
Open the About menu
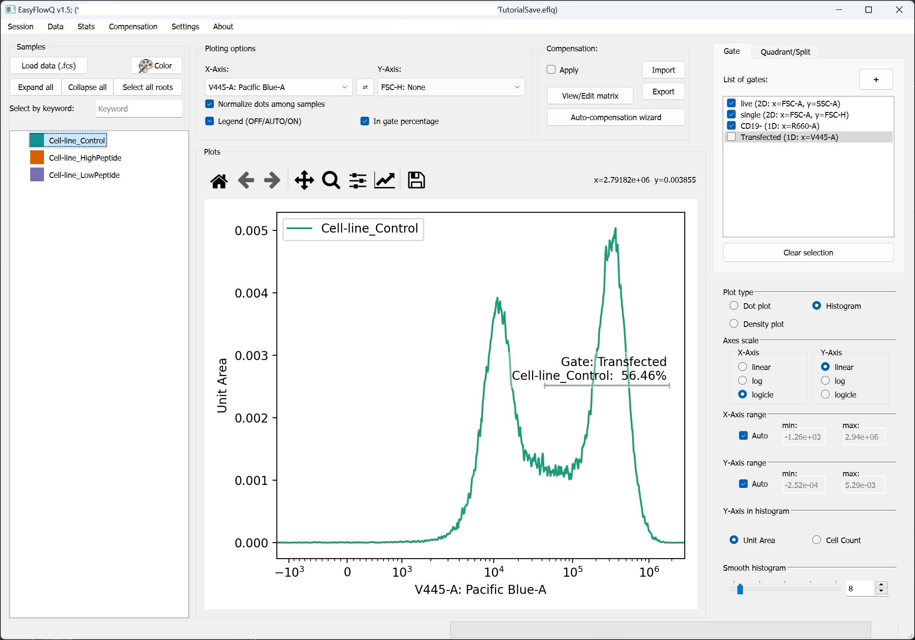223,27
